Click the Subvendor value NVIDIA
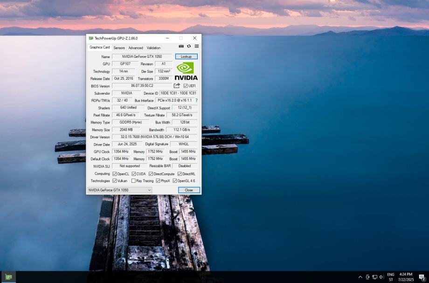The height and width of the screenshot is (283, 429). [127, 93]
